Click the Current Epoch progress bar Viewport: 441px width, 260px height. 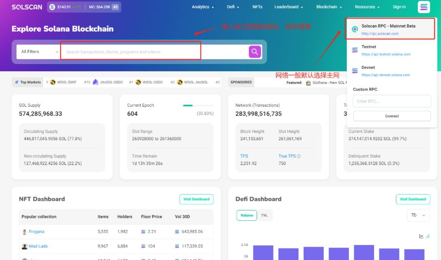(198, 105)
